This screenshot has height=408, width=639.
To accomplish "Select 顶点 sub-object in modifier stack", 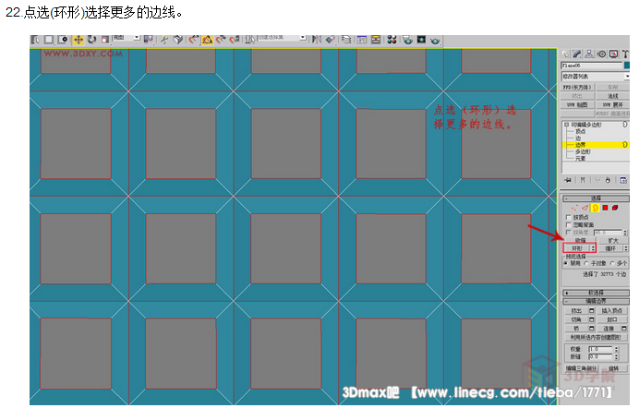I will (x=580, y=131).
